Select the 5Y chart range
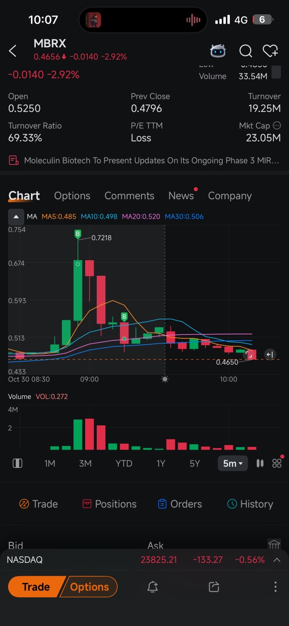289x626 pixels. [x=194, y=463]
